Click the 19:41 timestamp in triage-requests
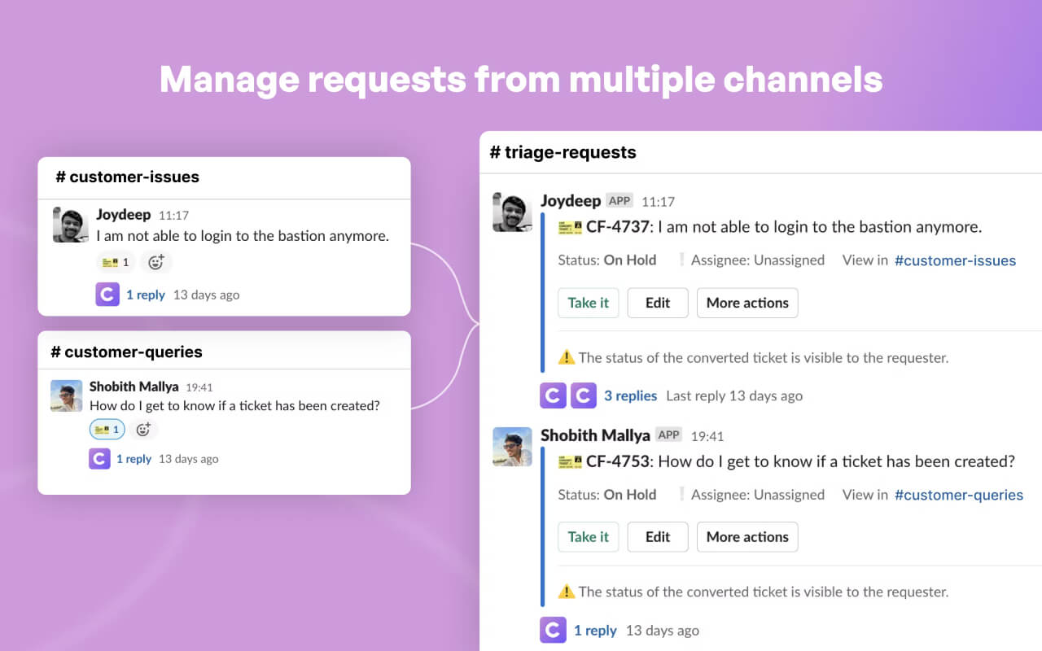The height and width of the screenshot is (651, 1042). tap(707, 436)
